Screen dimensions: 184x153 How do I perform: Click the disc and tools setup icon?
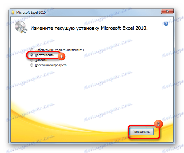[x=21, y=27]
